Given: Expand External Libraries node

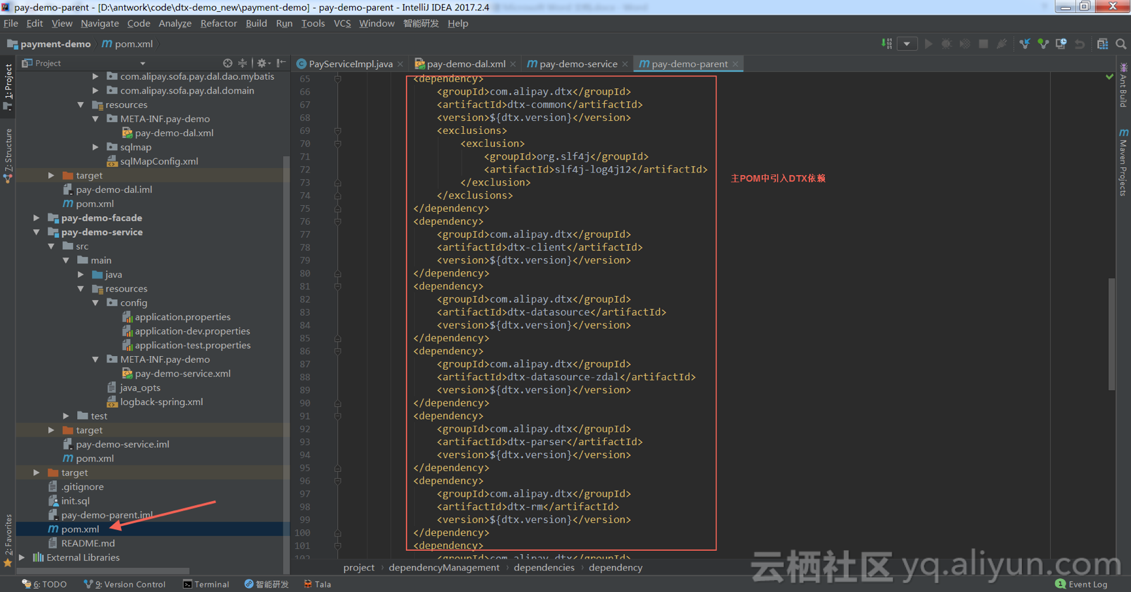Looking at the screenshot, I should click(22, 557).
